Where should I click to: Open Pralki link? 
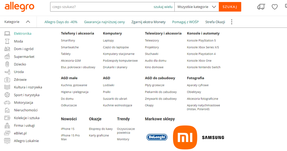point(107,92)
